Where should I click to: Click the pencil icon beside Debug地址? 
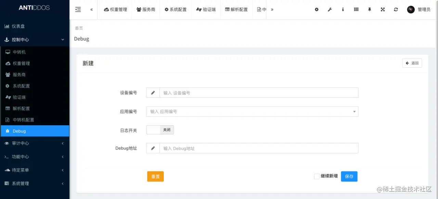click(153, 148)
